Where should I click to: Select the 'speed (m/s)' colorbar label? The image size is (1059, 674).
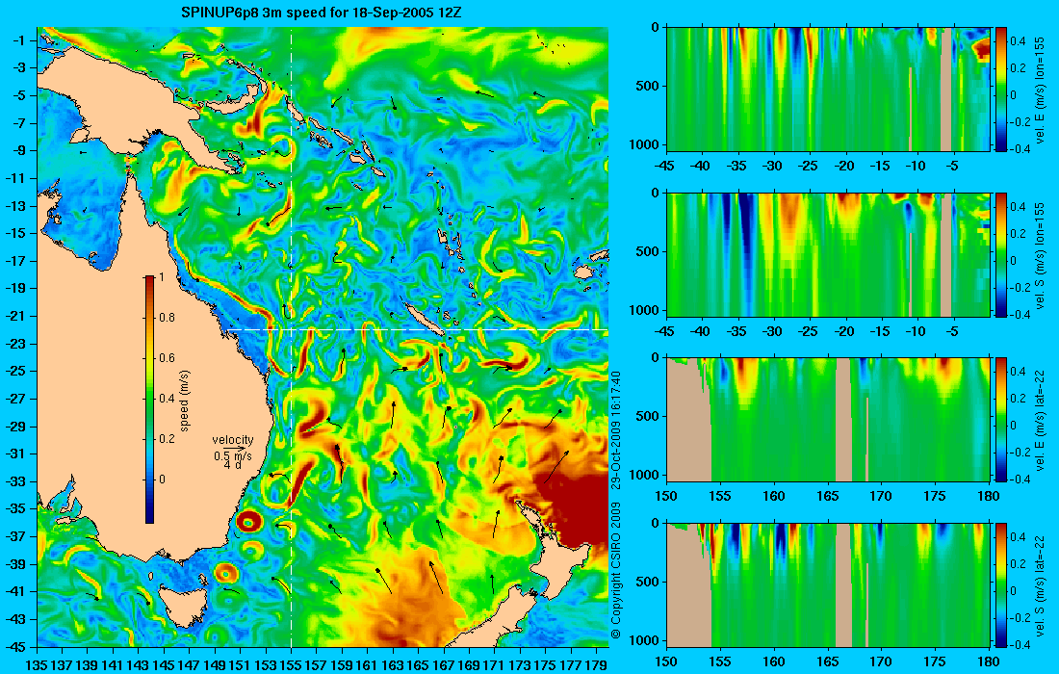[185, 401]
